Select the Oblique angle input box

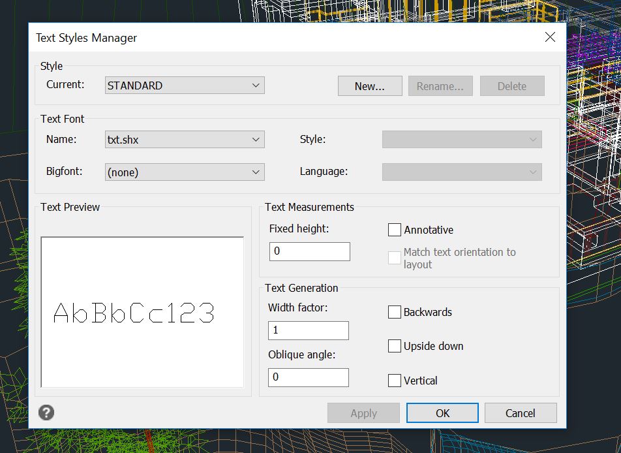[309, 377]
